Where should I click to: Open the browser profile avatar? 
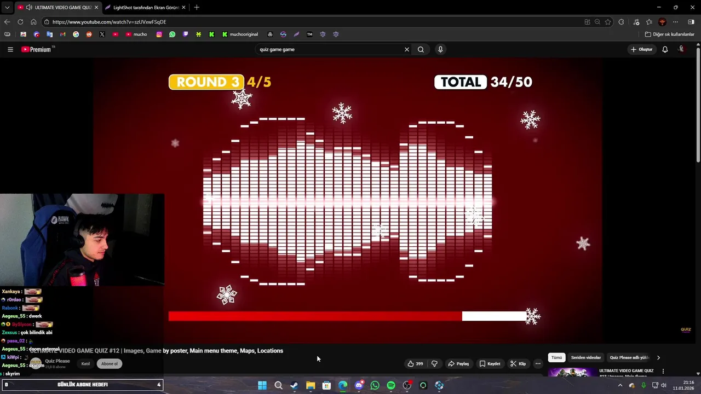[x=662, y=22]
